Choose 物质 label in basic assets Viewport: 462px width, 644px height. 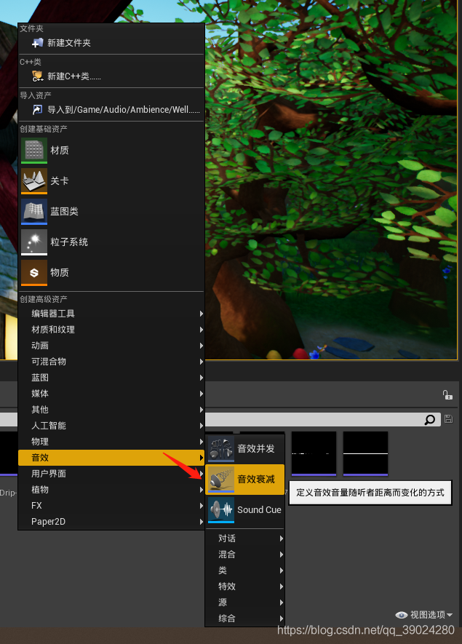tap(60, 272)
